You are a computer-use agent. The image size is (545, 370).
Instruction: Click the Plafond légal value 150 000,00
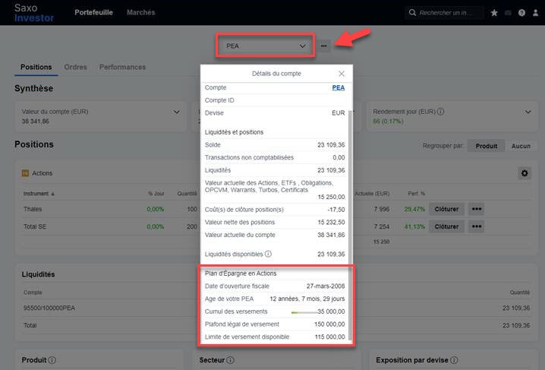[329, 324]
